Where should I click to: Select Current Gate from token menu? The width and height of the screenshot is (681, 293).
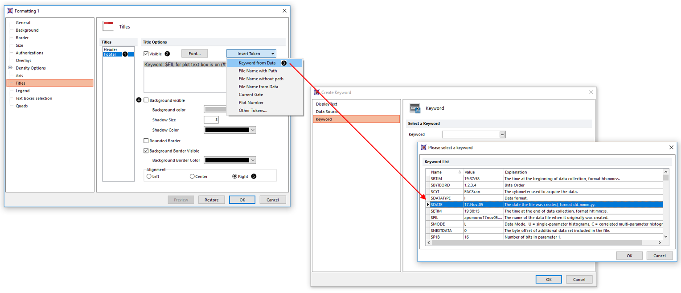(x=250, y=95)
